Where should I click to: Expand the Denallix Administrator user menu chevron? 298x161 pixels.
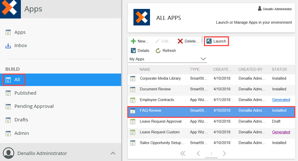point(113,153)
